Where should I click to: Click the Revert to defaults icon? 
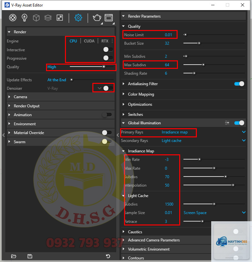[108, 256]
